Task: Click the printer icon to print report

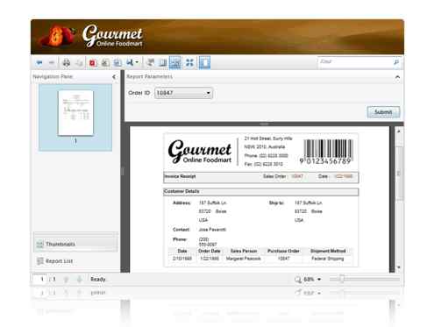Action: 67,62
